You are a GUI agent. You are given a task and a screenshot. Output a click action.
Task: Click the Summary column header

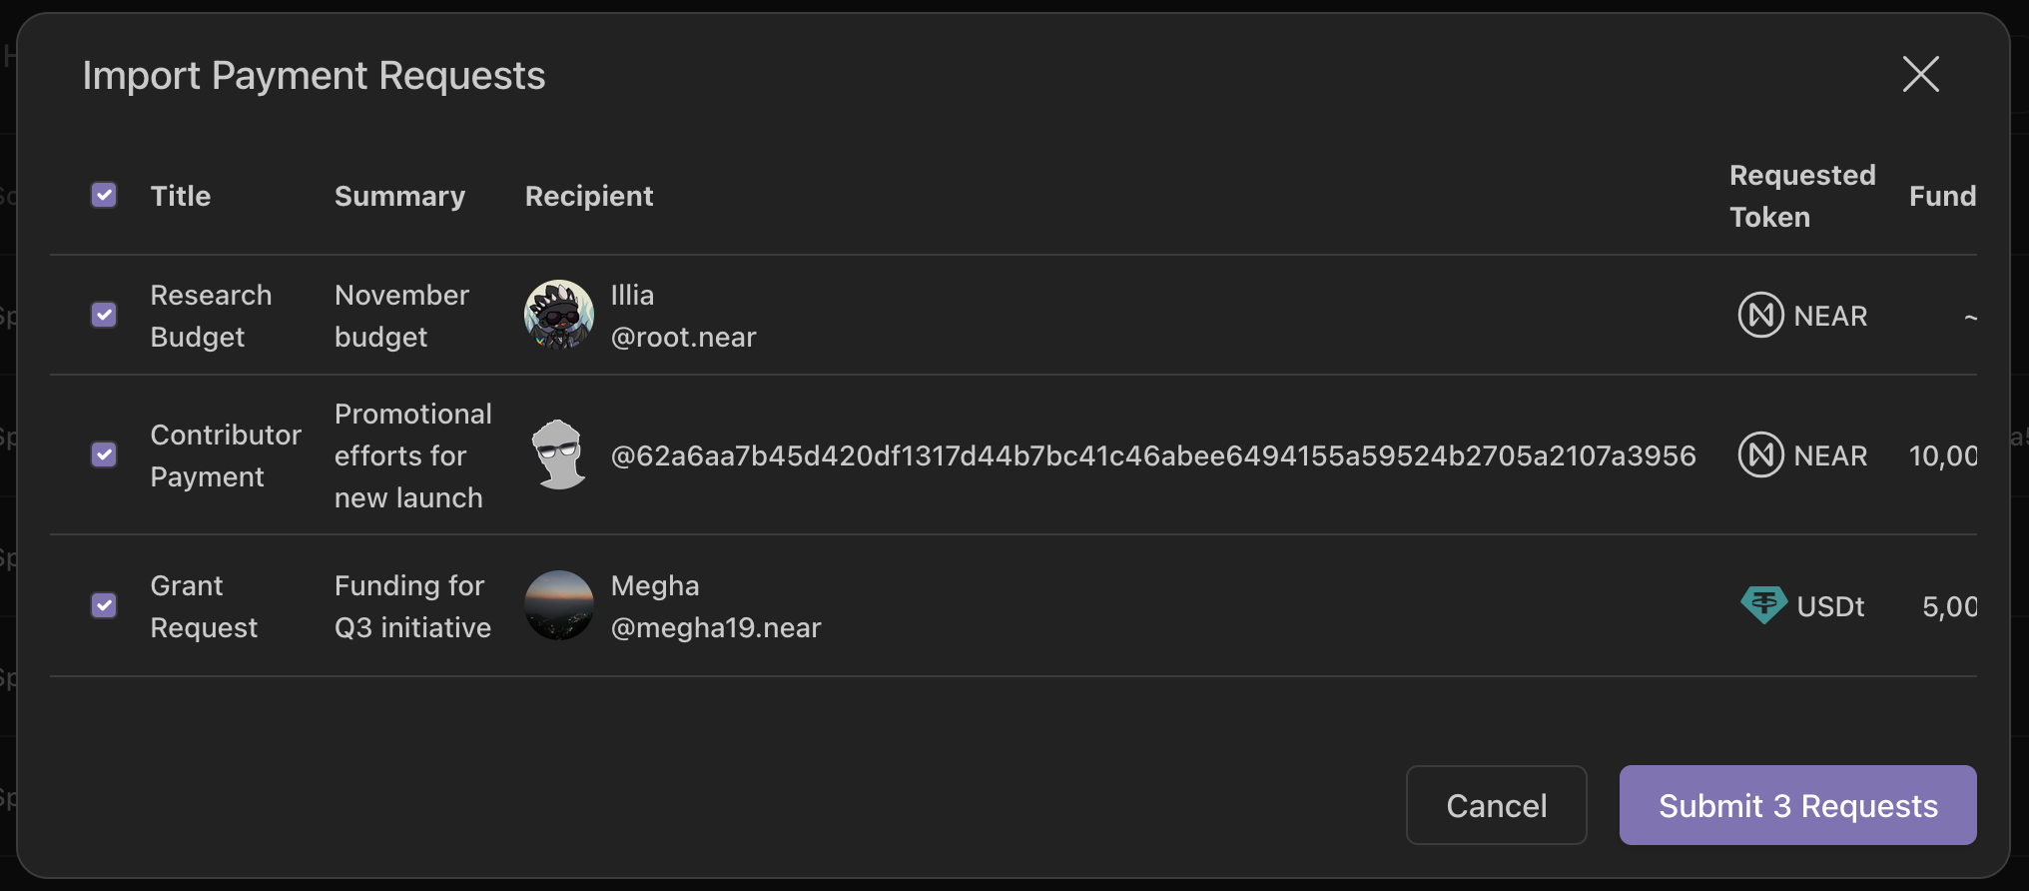click(x=399, y=196)
